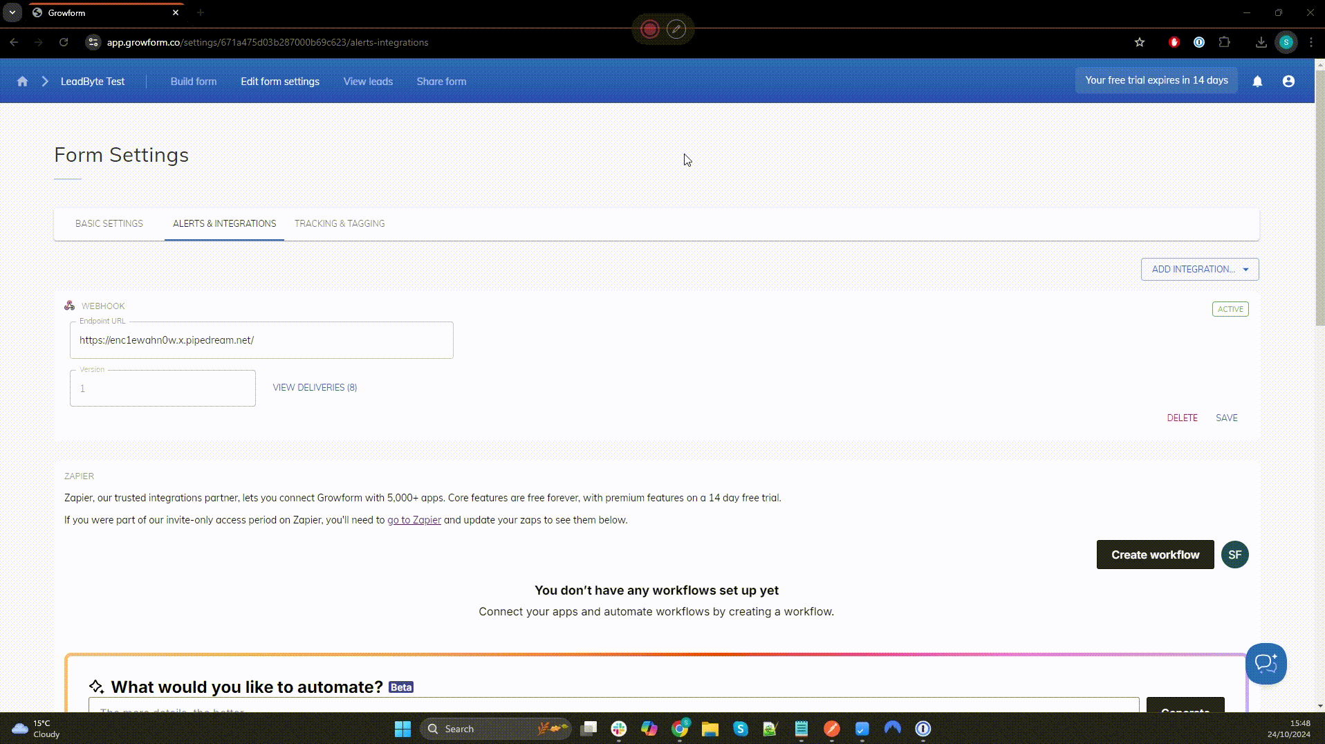The height and width of the screenshot is (744, 1325).
Task: Click free trial expires notice
Action: click(1156, 80)
